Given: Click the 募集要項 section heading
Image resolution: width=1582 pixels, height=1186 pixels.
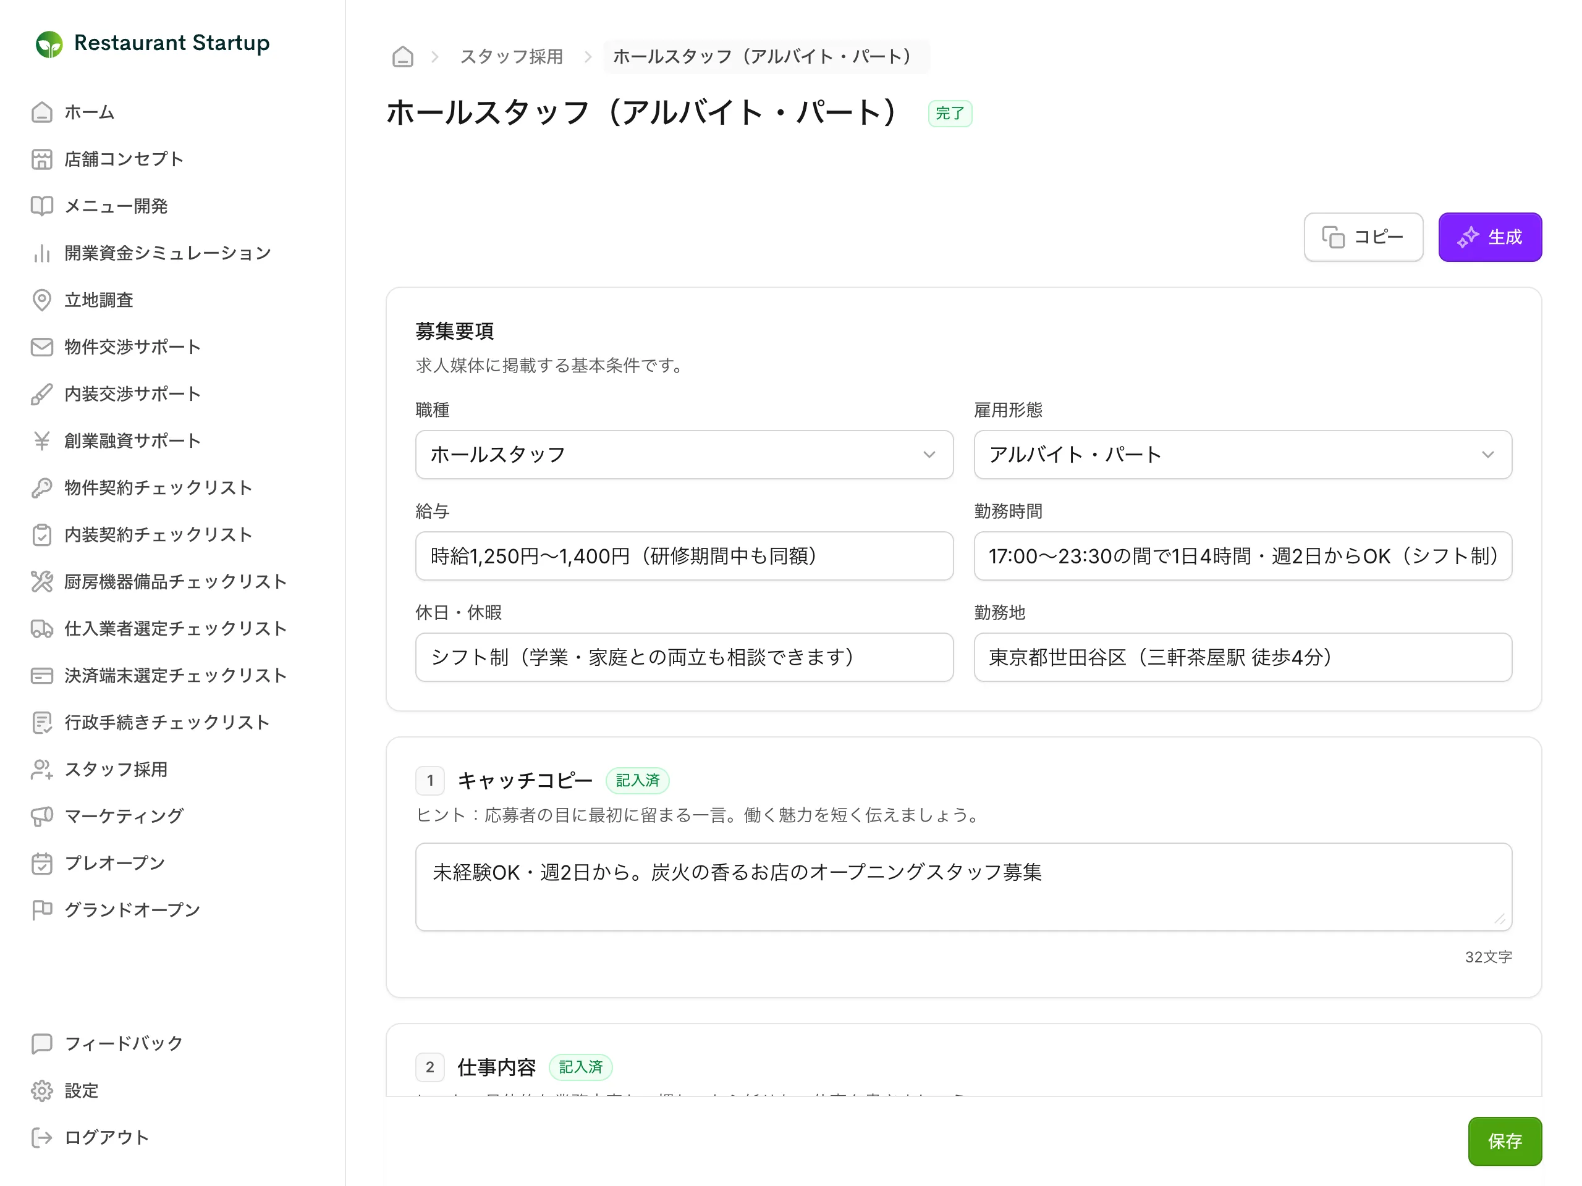Looking at the screenshot, I should click(454, 331).
